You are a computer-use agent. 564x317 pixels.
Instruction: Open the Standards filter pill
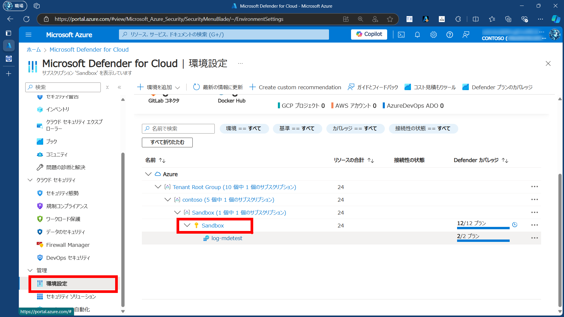click(x=297, y=129)
